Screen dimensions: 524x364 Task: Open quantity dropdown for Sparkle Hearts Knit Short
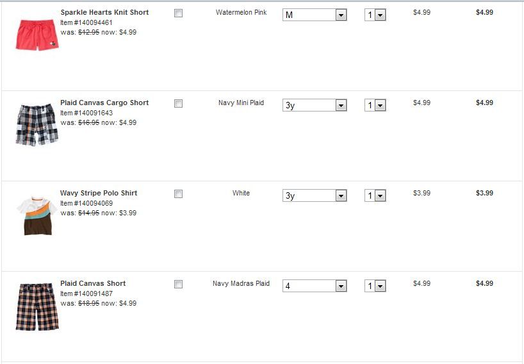tap(375, 15)
